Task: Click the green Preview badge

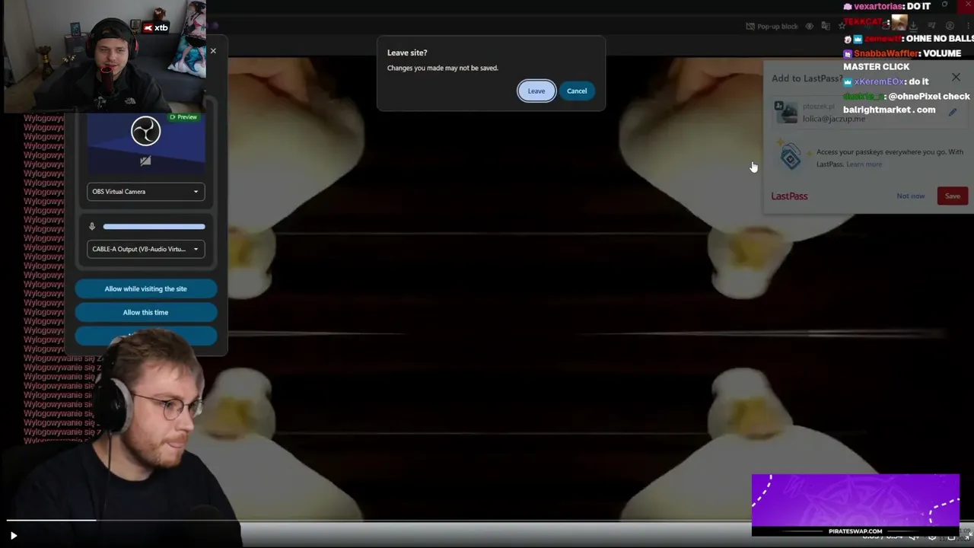Action: [x=183, y=117]
